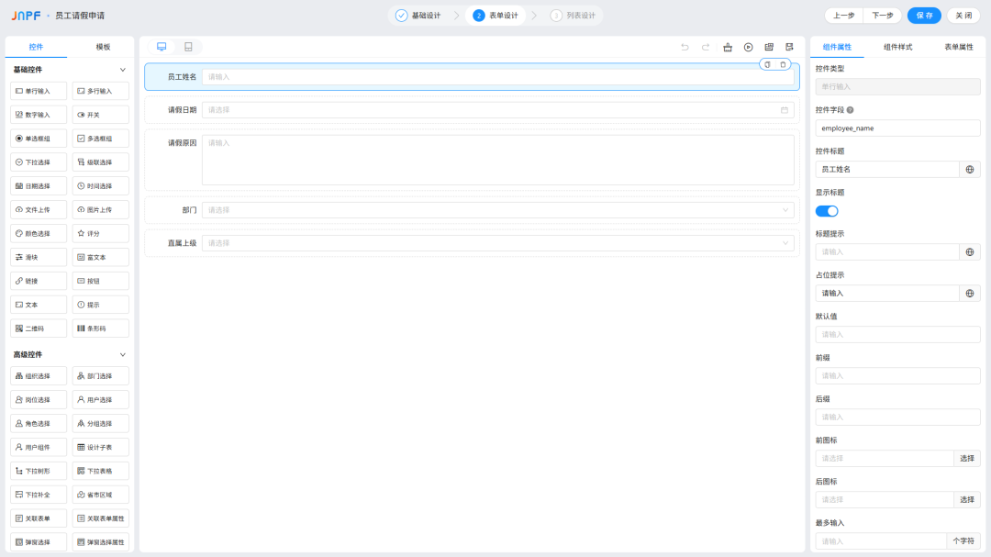This screenshot has height=557, width=991.
Task: Toggle the 显示标题 switch off
Action: 827,211
